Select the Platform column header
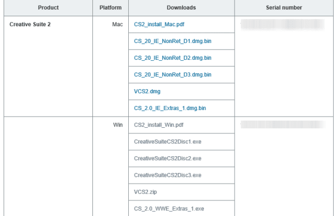This screenshot has width=336, height=216. [110, 7]
